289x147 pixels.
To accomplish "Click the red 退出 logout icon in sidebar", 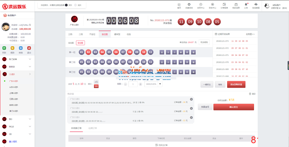I will coord(29,48).
